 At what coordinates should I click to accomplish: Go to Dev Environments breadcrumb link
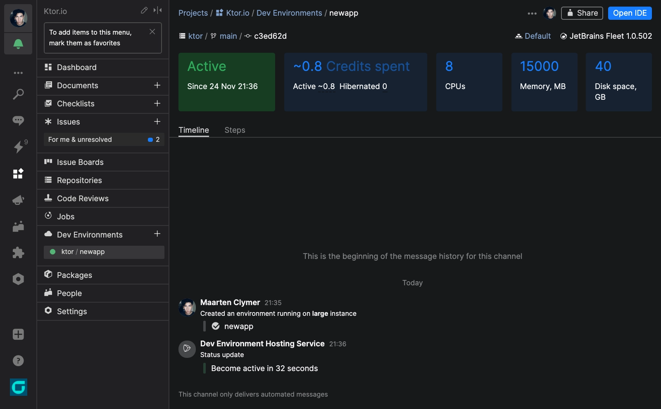289,13
